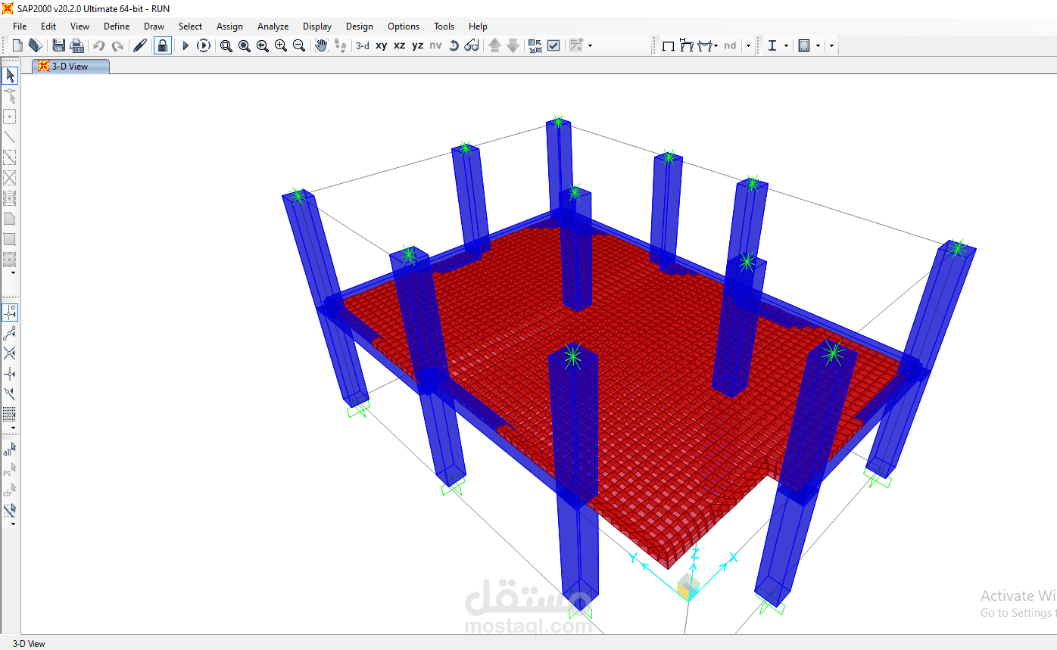
Task: Select the Pan hand tool
Action: click(322, 45)
